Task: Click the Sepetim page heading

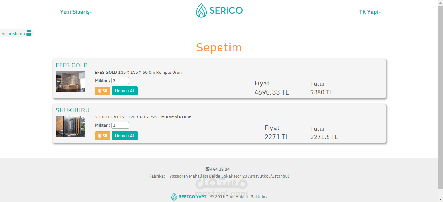Action: coord(219,48)
